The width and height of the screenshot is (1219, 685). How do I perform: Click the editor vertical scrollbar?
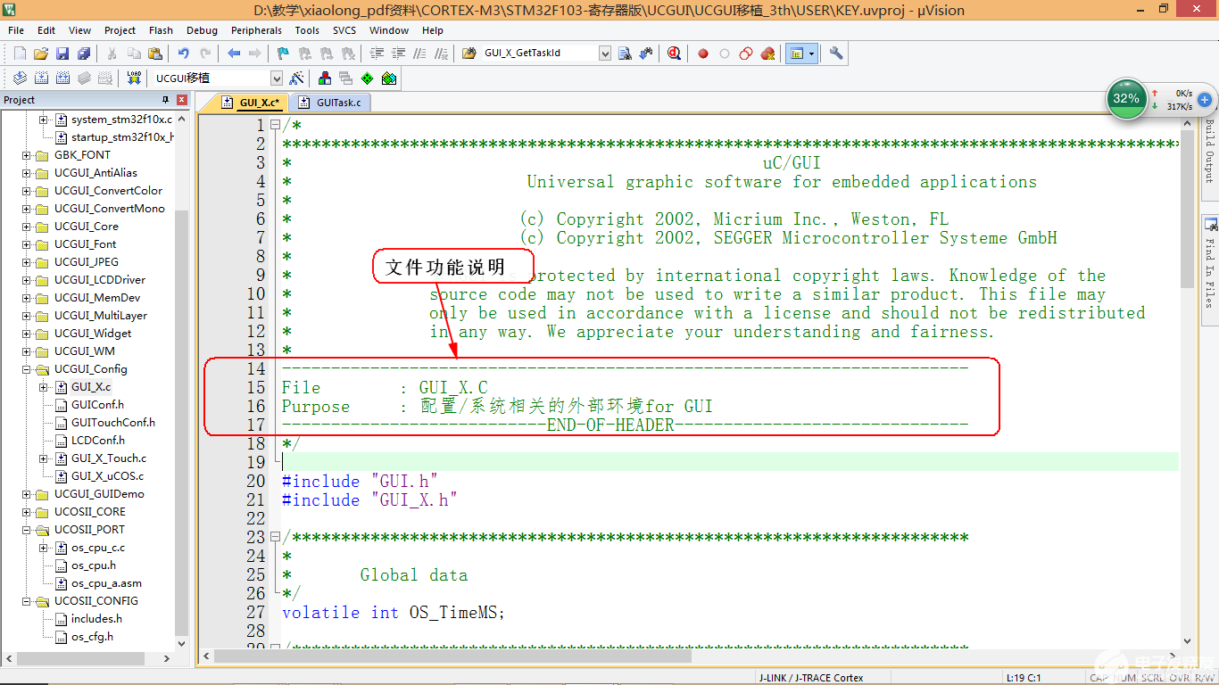pyautogui.click(x=1187, y=211)
